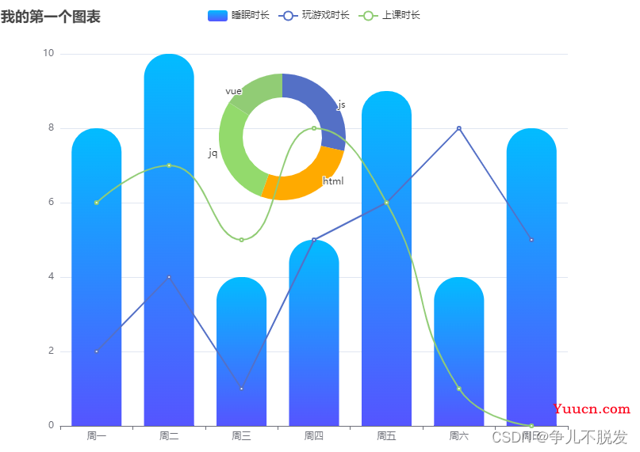Select the green vue donut slice

[x=259, y=90]
